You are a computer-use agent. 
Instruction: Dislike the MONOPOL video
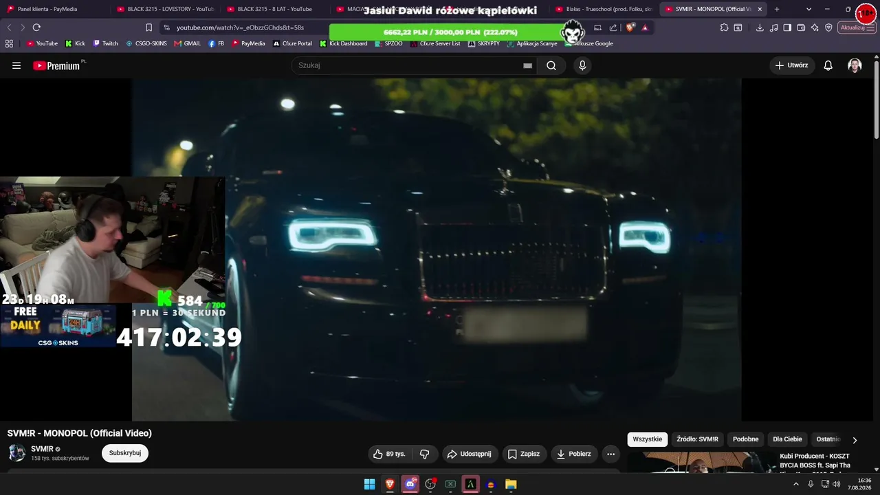point(425,454)
